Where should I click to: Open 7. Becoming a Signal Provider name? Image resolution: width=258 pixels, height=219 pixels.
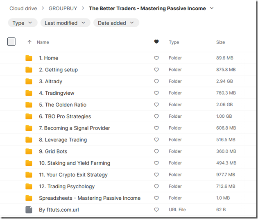point(75,128)
